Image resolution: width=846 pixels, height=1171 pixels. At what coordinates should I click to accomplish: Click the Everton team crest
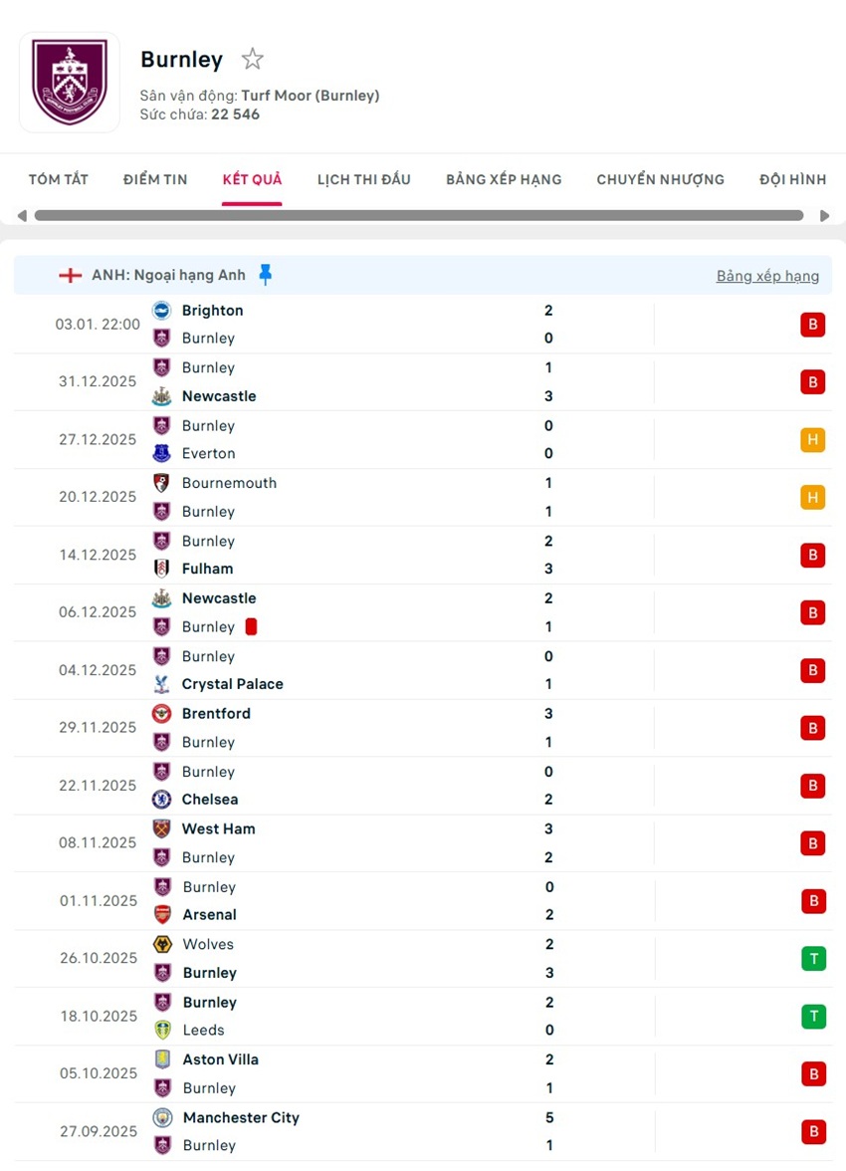coord(161,453)
